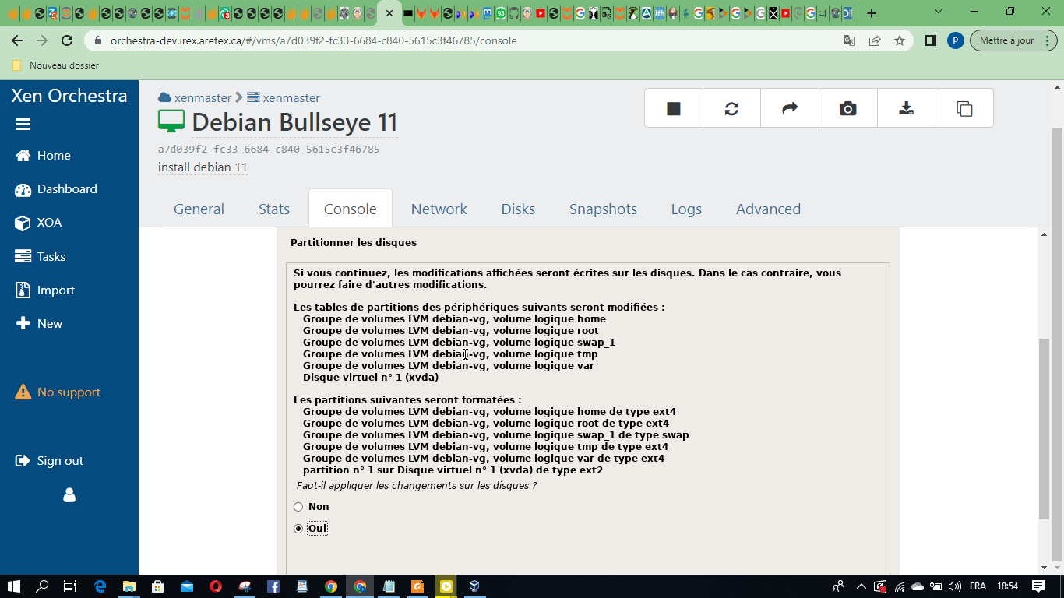Select the Non radio option

coord(298,507)
